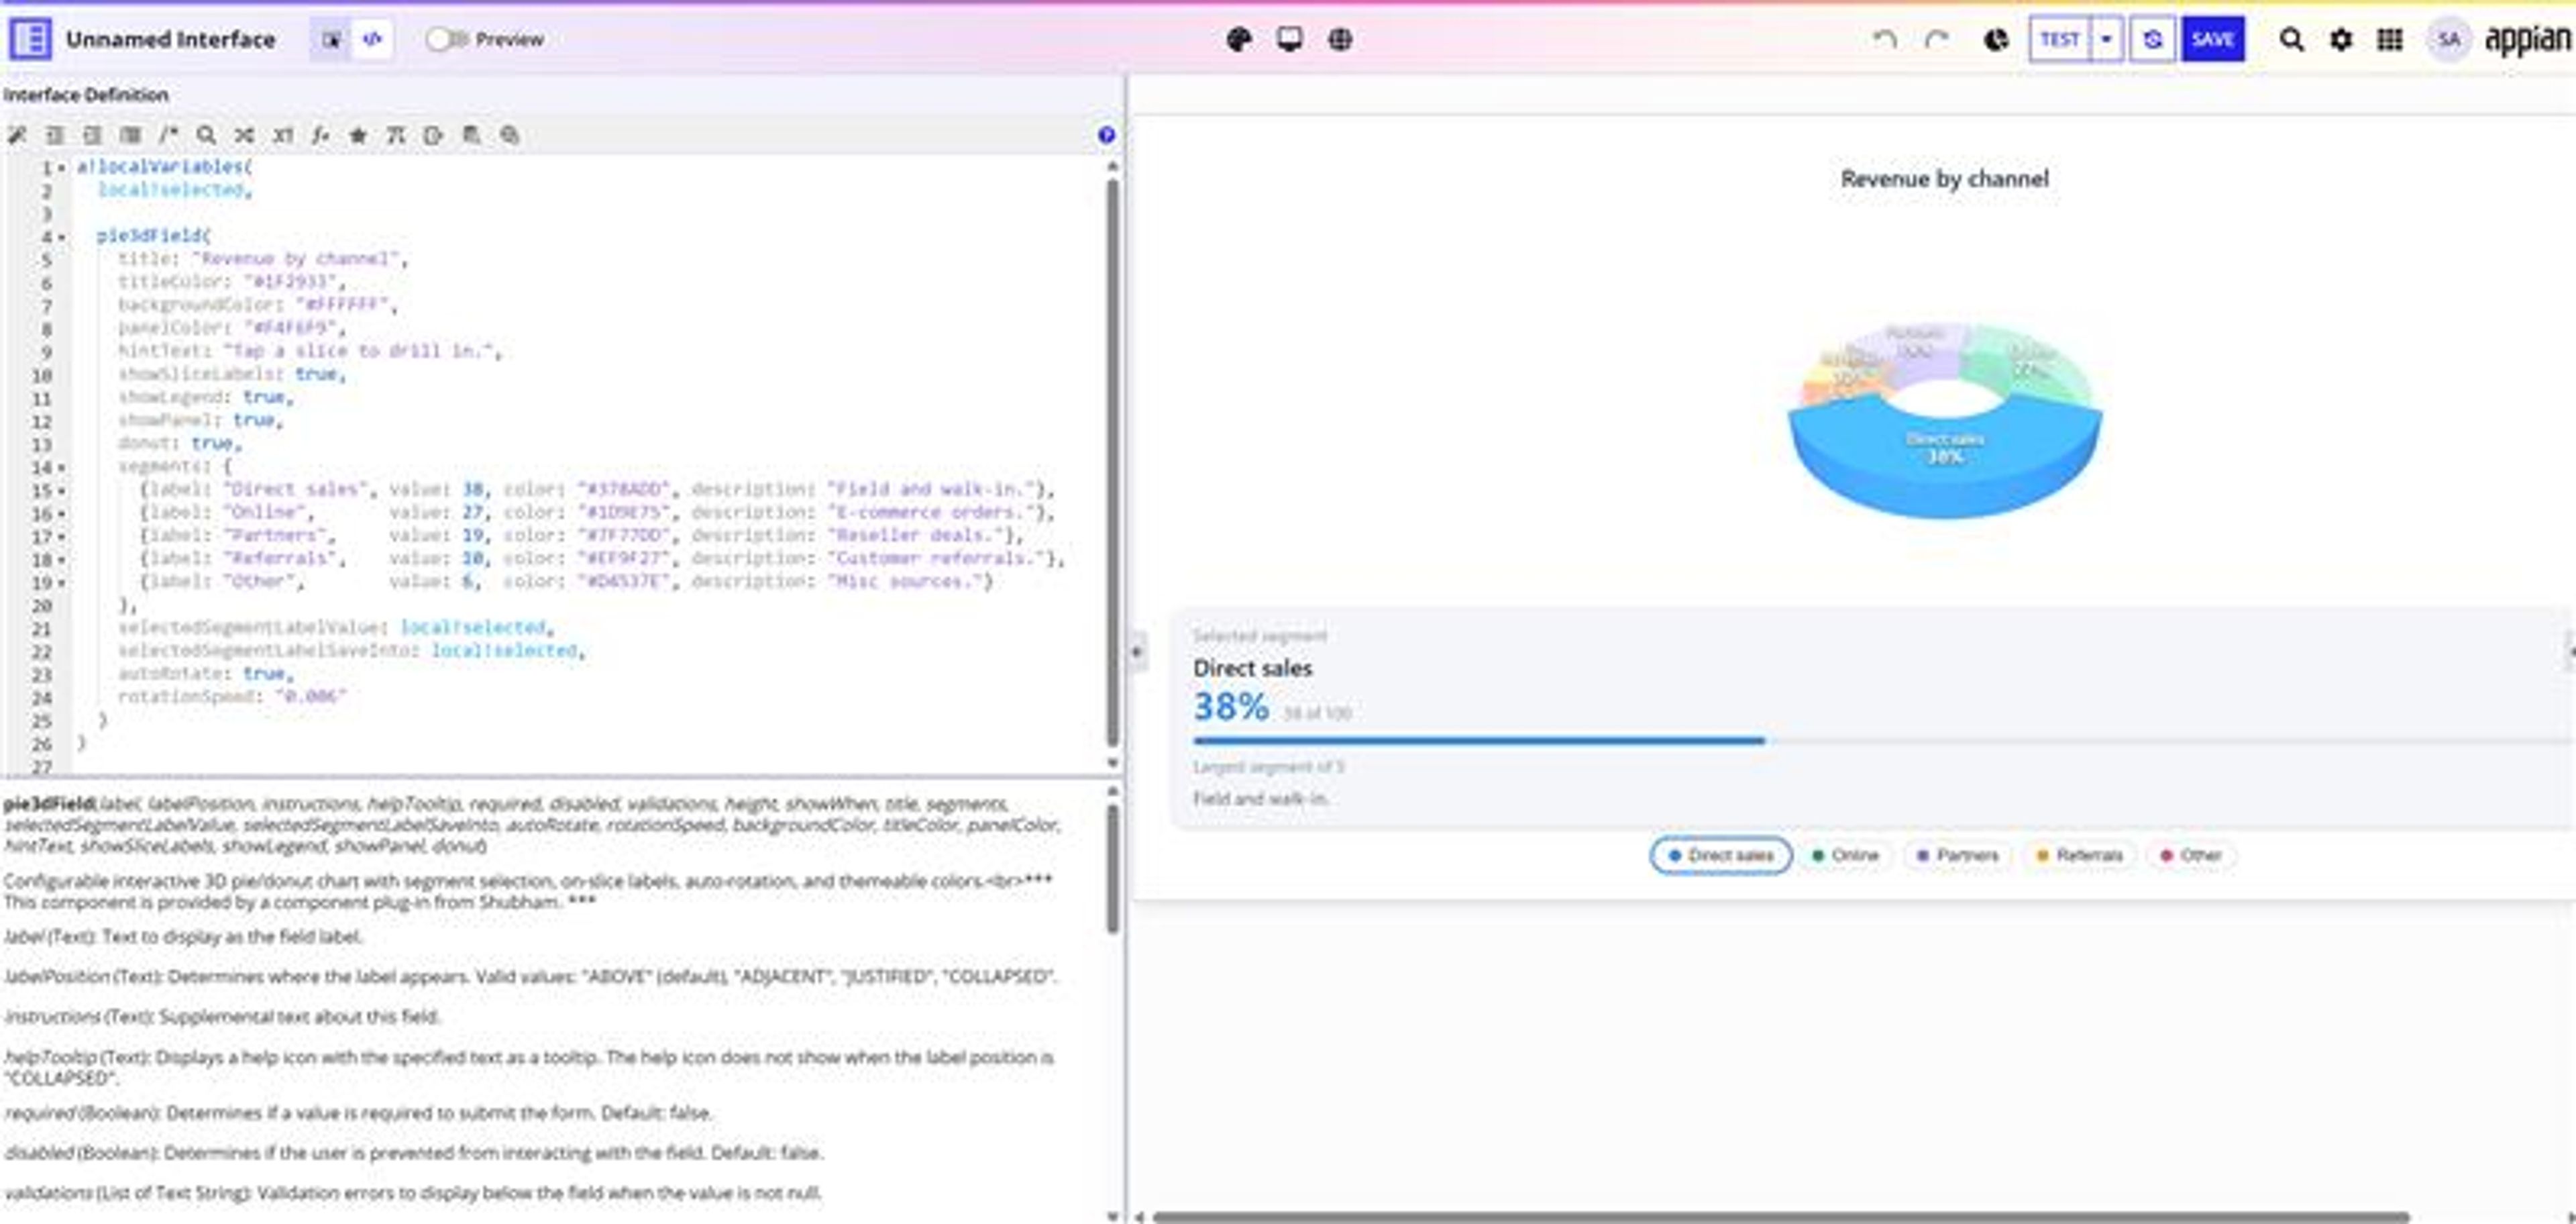Collapse code fold at line 14

(x=62, y=467)
